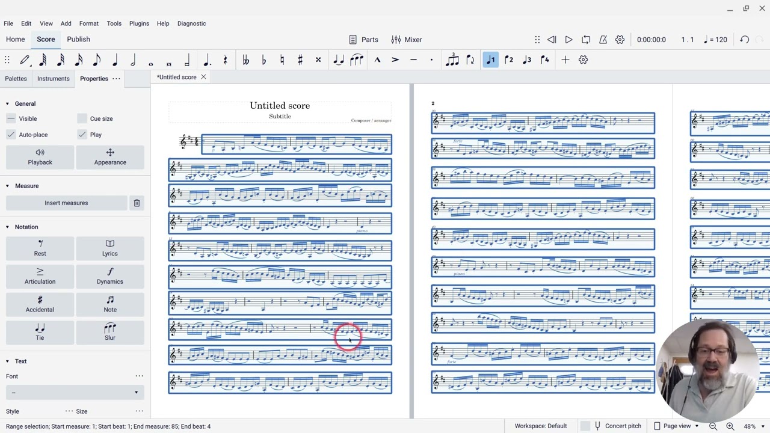Uncheck the Auto-place checkbox
Viewport: 770px width, 433px height.
pyautogui.click(x=11, y=135)
